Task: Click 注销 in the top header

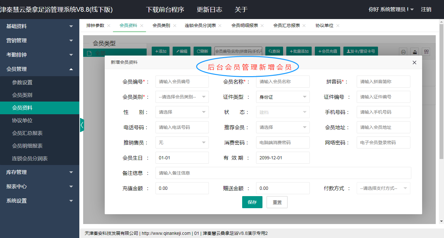Action: (x=426, y=10)
